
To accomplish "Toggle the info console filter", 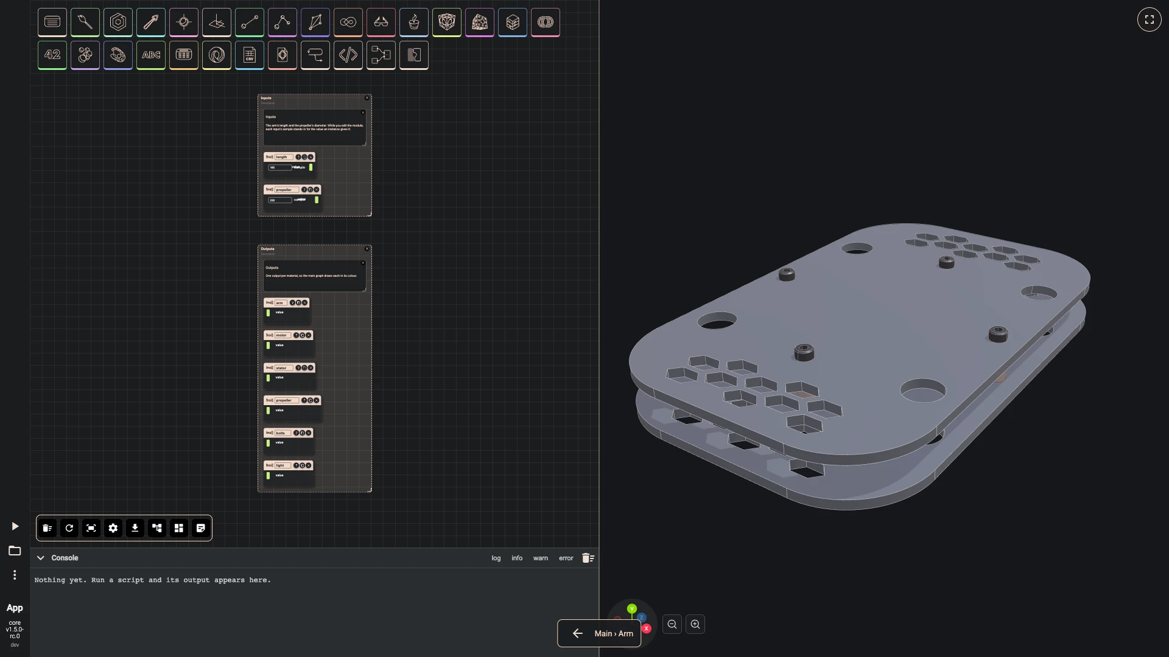I will [x=517, y=558].
